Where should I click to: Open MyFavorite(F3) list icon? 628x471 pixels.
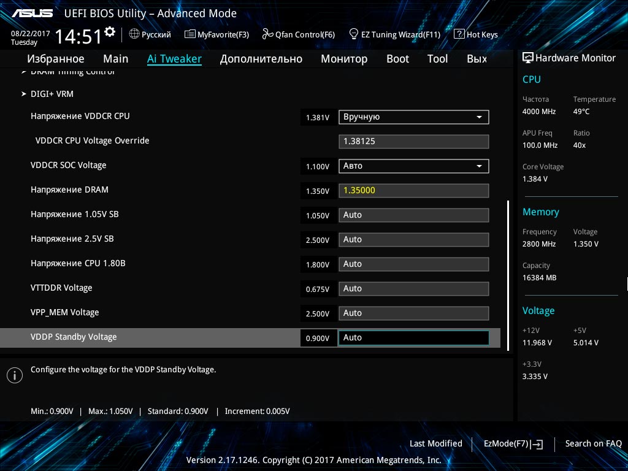pyautogui.click(x=190, y=34)
